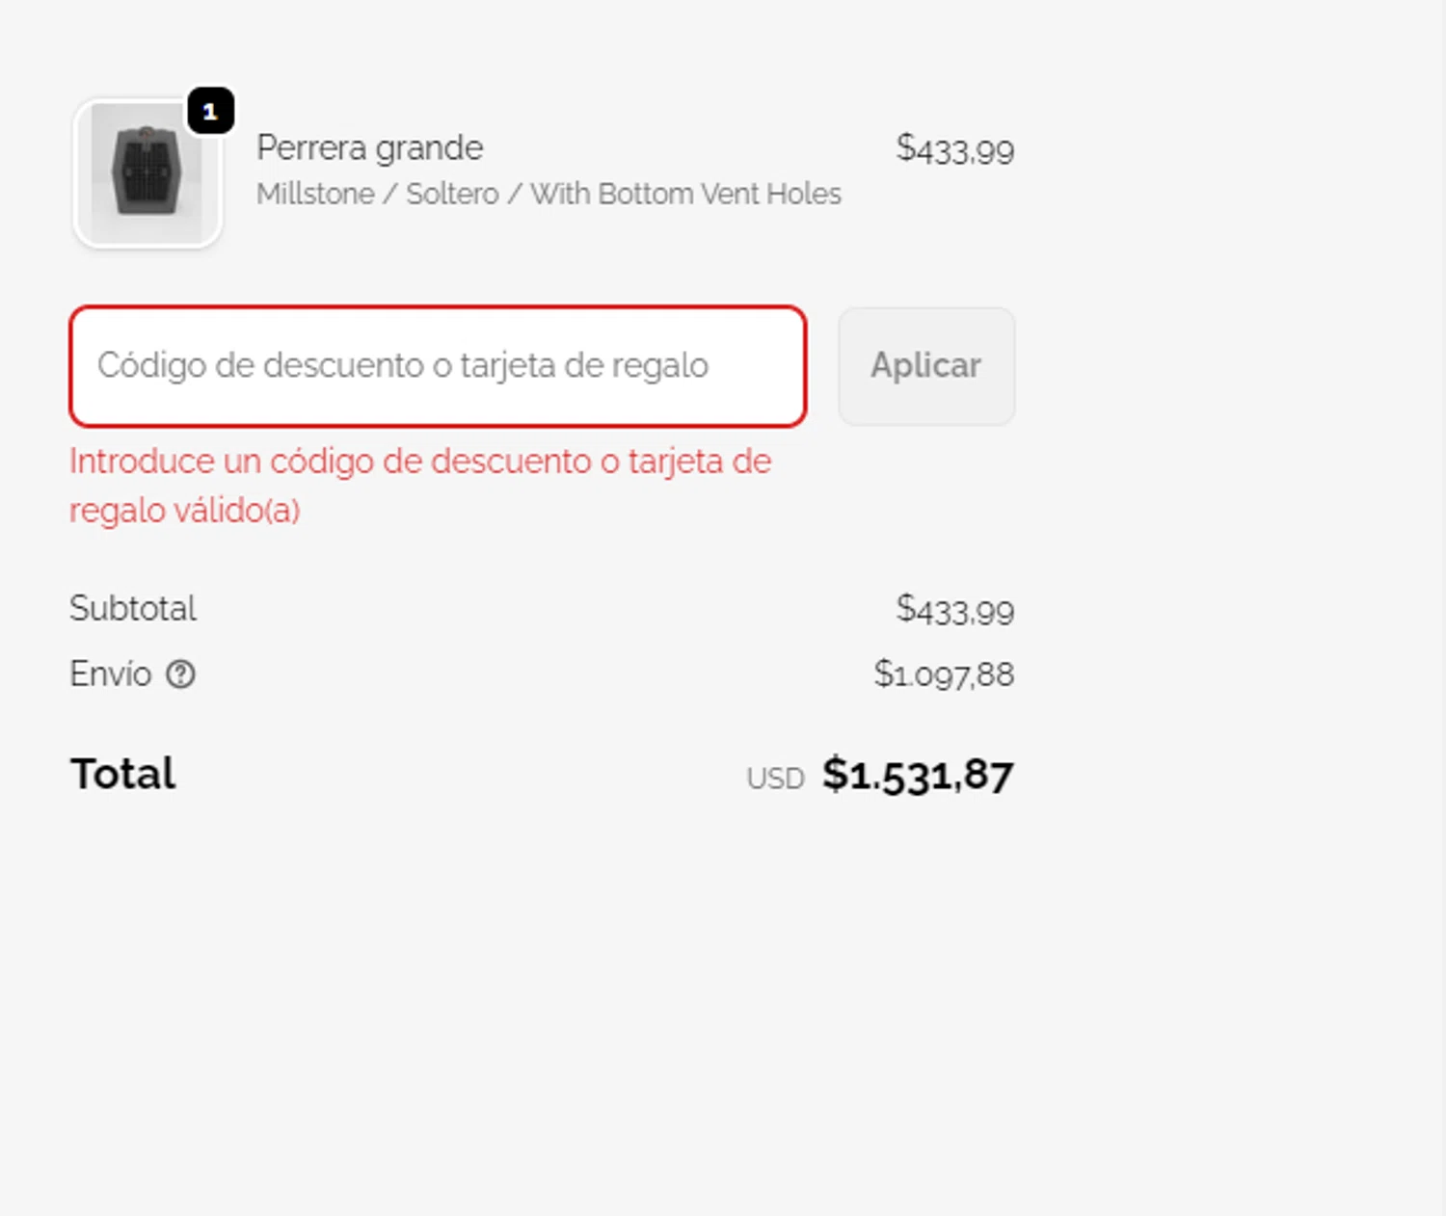Click the product title Perrera grande

[369, 148]
